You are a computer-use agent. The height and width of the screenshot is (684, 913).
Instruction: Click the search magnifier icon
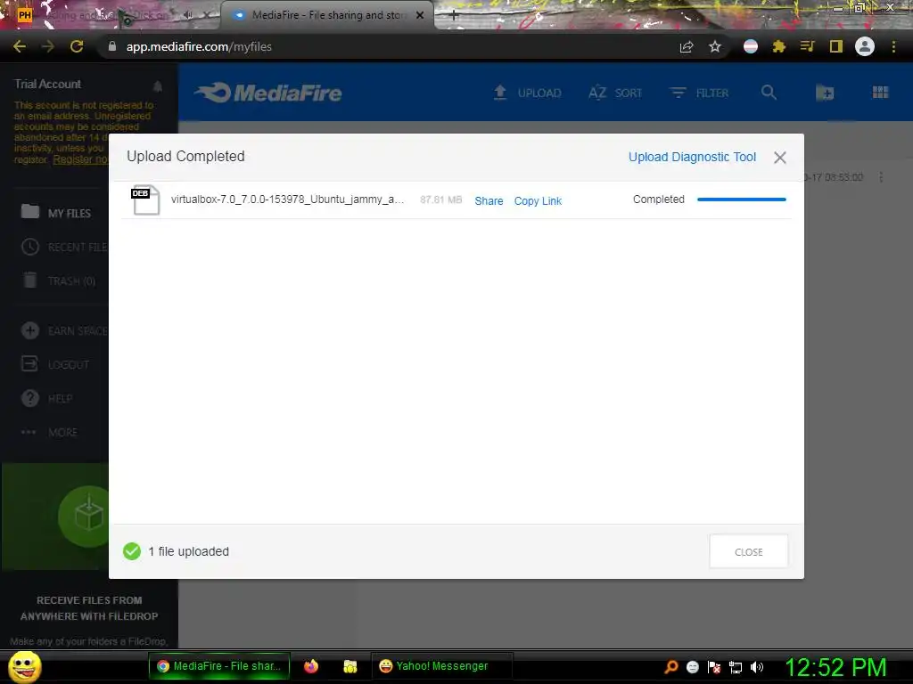click(769, 92)
